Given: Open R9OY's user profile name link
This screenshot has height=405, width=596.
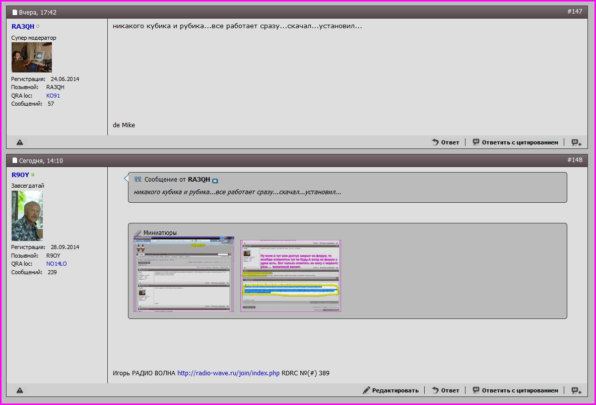Looking at the screenshot, I should coord(20,175).
